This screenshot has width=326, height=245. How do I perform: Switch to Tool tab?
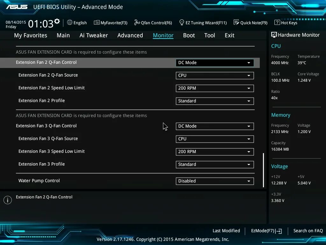coord(209,35)
